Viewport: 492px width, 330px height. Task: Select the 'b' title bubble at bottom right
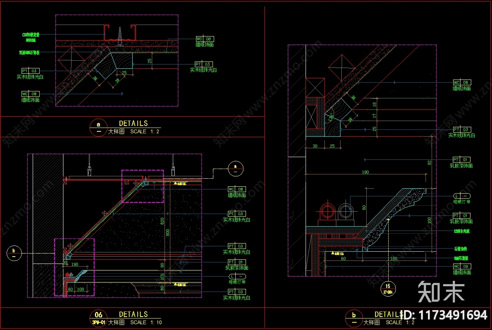[x=354, y=318]
